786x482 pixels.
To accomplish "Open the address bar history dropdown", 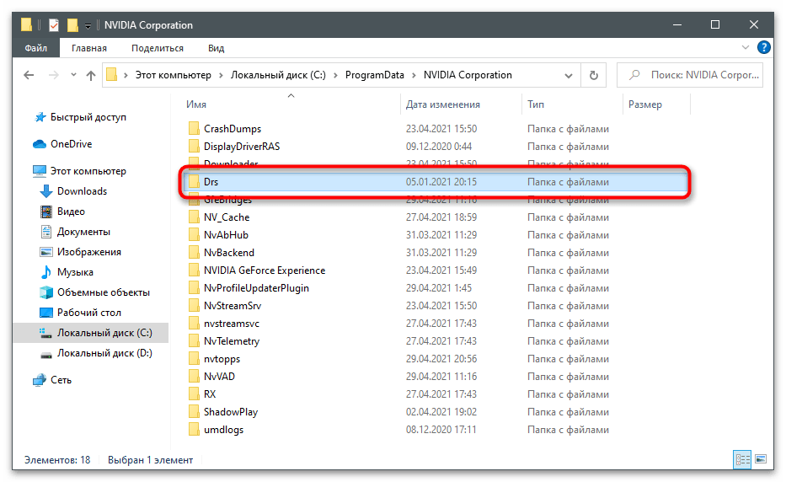I will pos(569,76).
